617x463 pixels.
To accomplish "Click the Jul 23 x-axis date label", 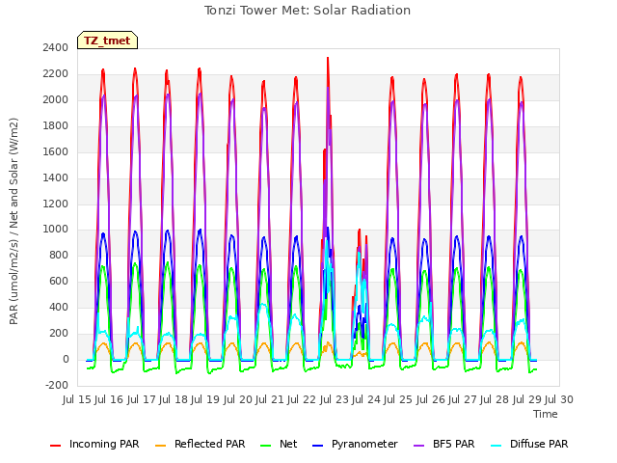I will click(334, 399).
